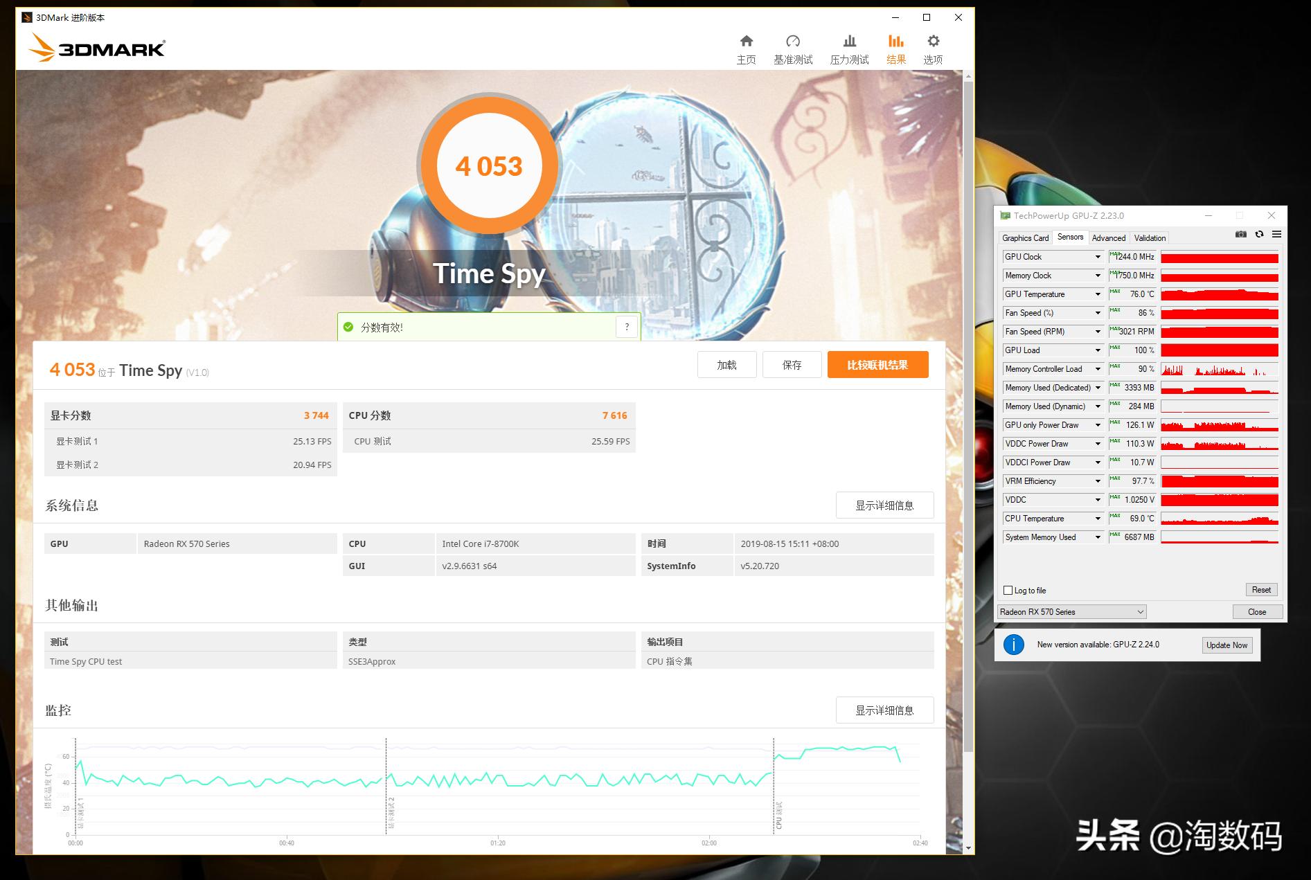Viewport: 1311px width, 880px height.
Task: Switch to the Graphics Card tab
Action: click(1026, 237)
